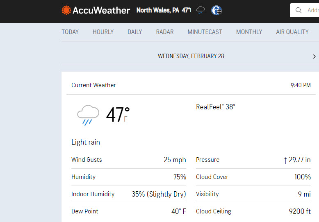Select the DAILY forecast tab
Image resolution: width=319 pixels, height=222 pixels.
pyautogui.click(x=134, y=32)
